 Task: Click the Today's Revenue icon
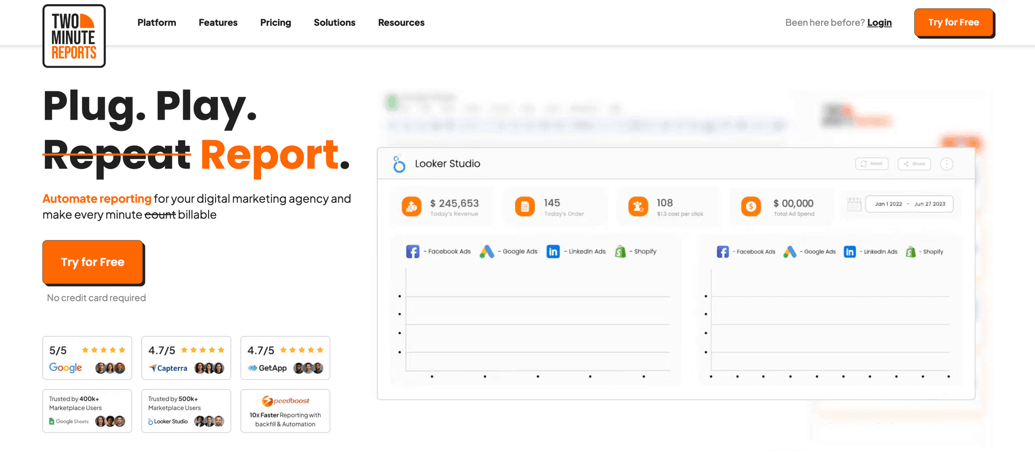(x=412, y=207)
